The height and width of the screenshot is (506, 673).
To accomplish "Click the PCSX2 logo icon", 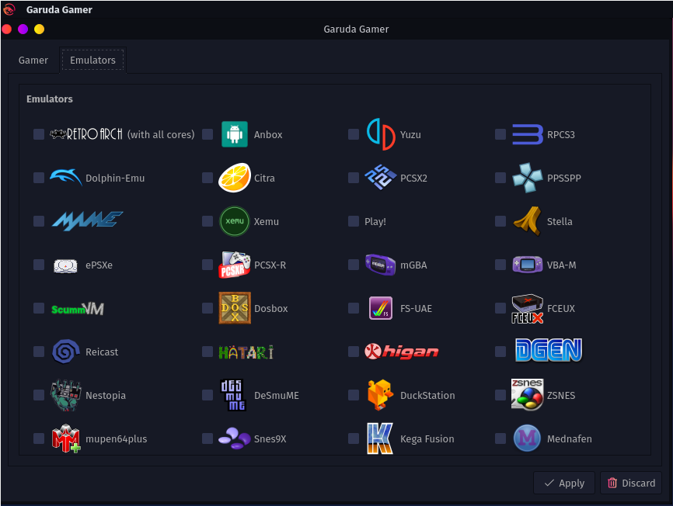I will (x=381, y=178).
